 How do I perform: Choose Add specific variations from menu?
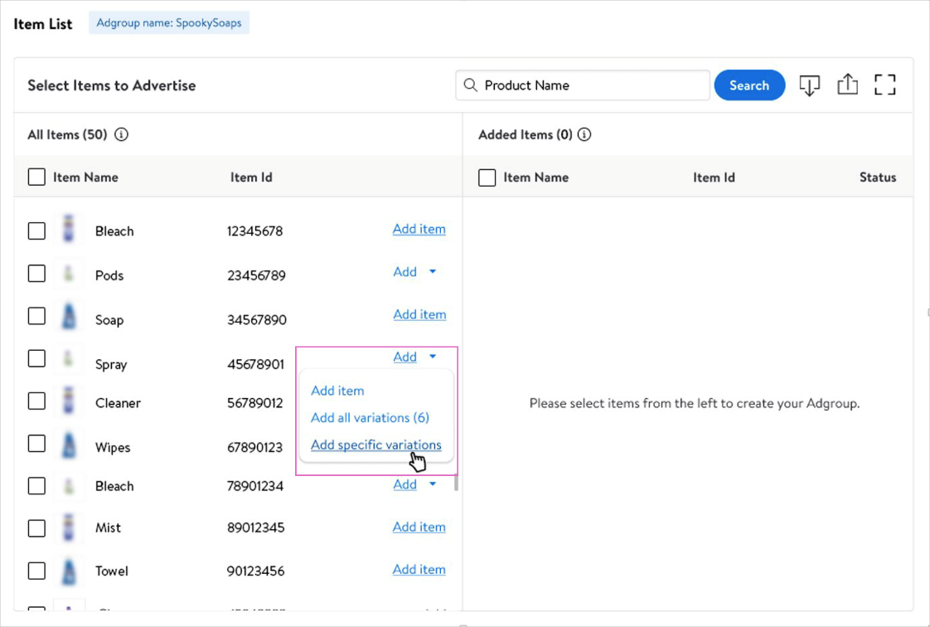click(x=375, y=445)
